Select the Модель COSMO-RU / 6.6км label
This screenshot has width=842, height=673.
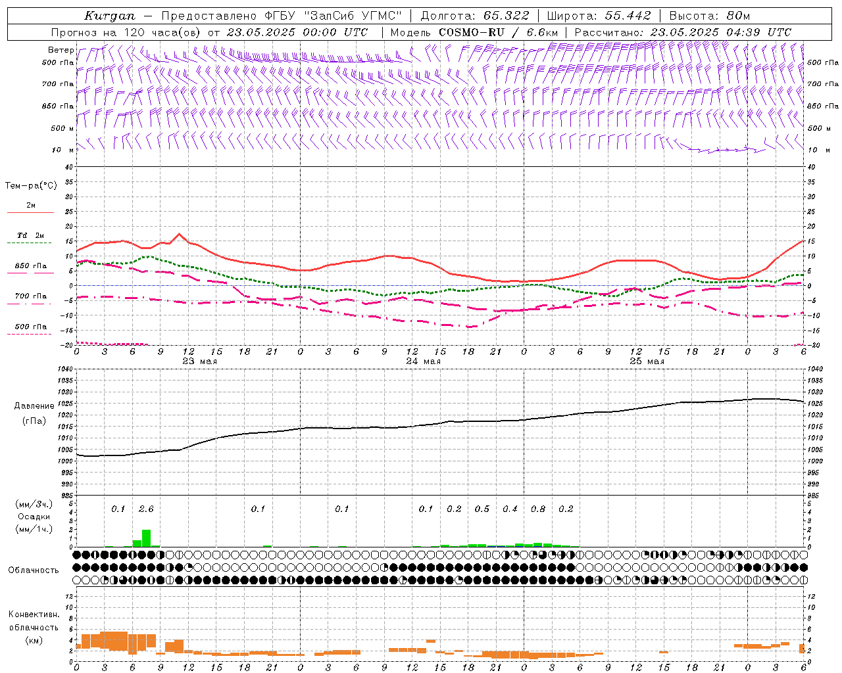point(474,32)
